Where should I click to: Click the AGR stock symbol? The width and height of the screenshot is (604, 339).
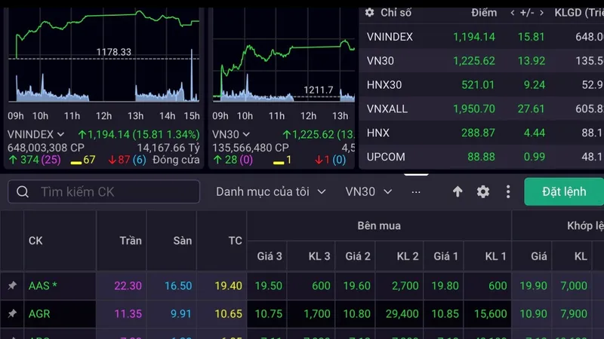(39, 313)
